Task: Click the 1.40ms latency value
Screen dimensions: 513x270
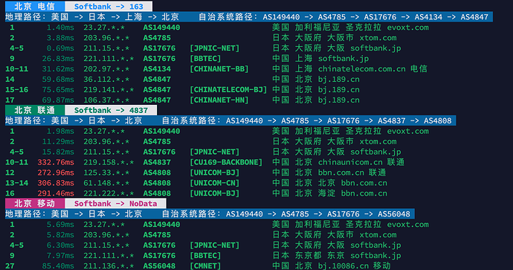Action: [60, 28]
